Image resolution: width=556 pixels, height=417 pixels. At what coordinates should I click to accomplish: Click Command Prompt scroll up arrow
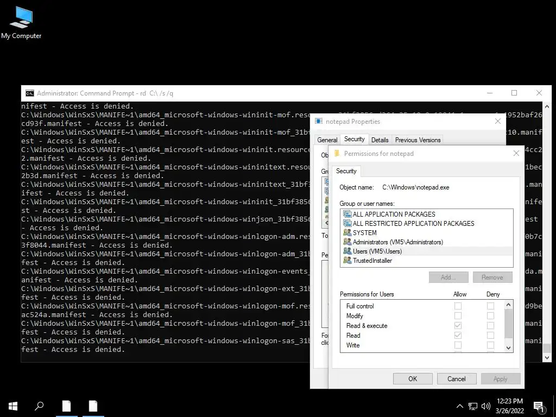click(547, 106)
